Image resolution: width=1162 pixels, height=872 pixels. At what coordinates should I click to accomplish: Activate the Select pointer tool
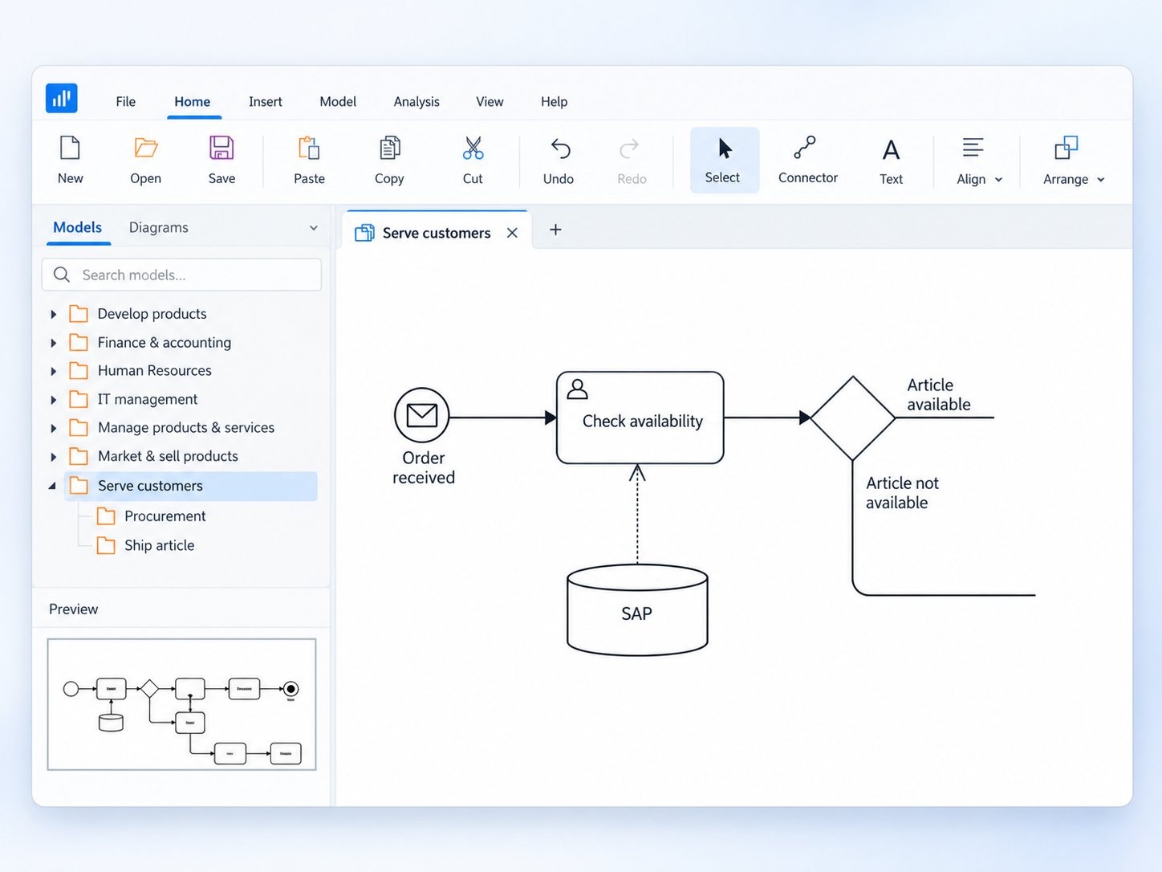tap(725, 160)
